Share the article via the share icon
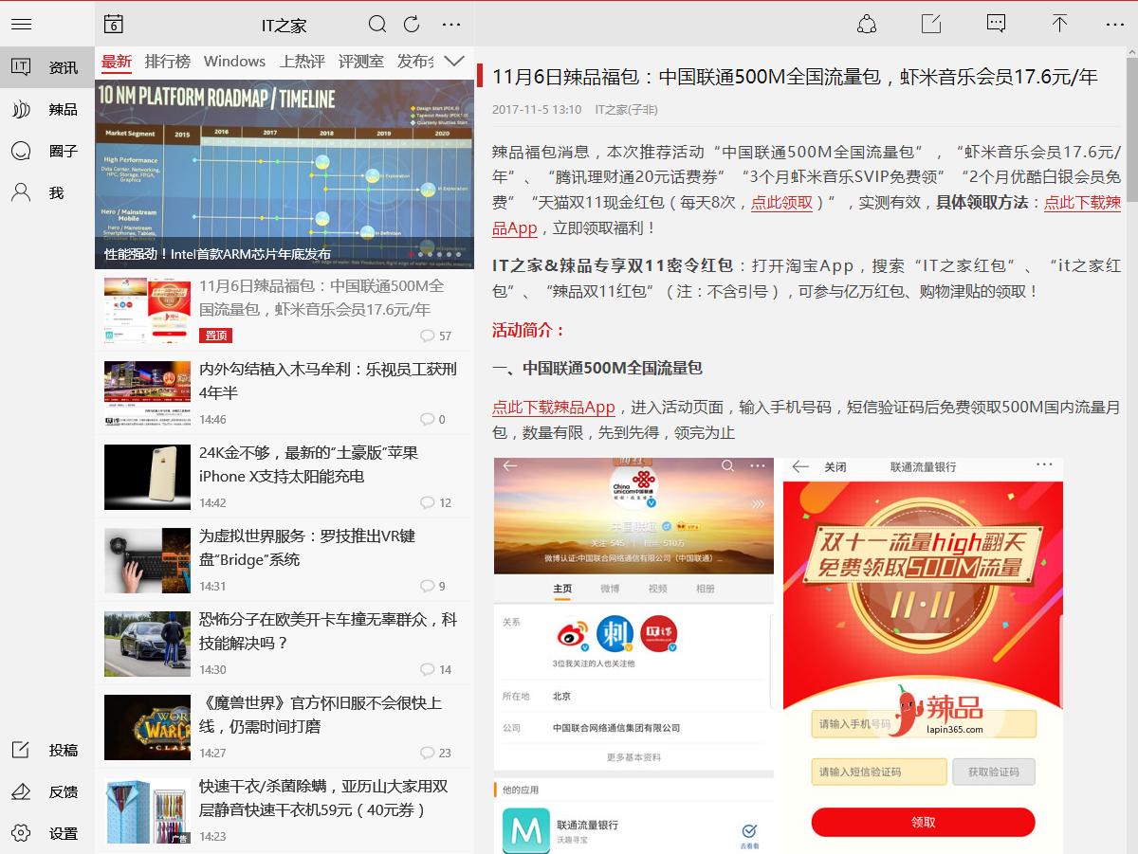 point(866,24)
